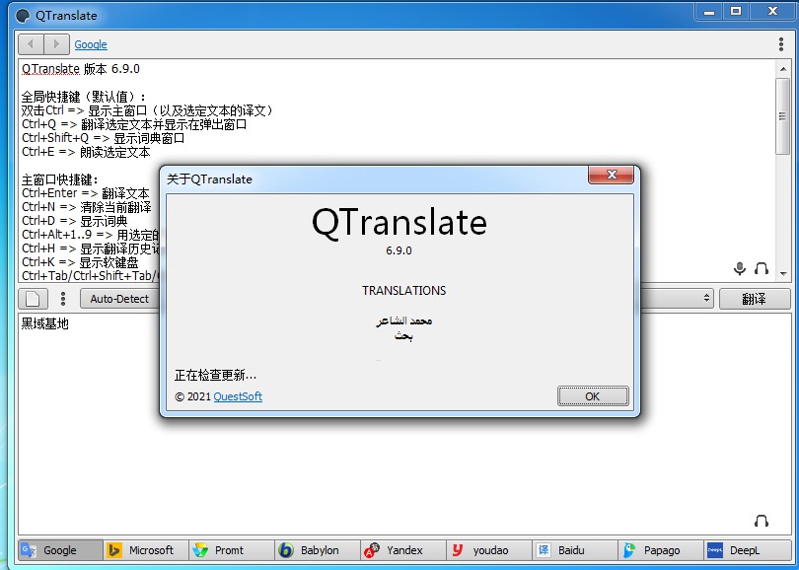The image size is (799, 570).
Task: Click the QTranslate app icon in title bar
Action: pos(23,16)
